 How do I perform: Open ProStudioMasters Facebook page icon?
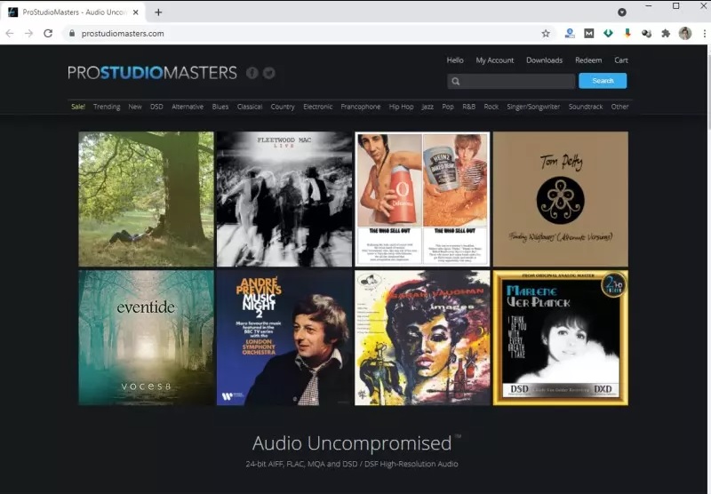click(252, 73)
